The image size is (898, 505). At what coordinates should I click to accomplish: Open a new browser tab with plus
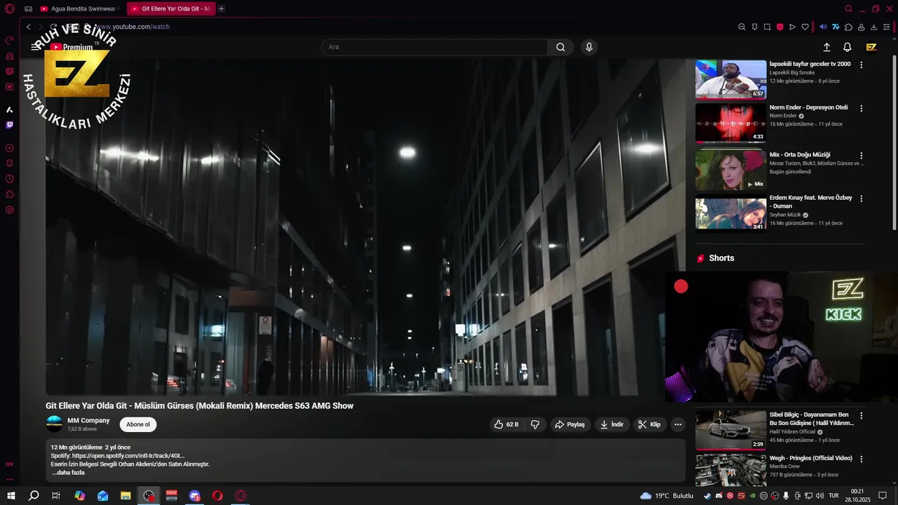[222, 9]
